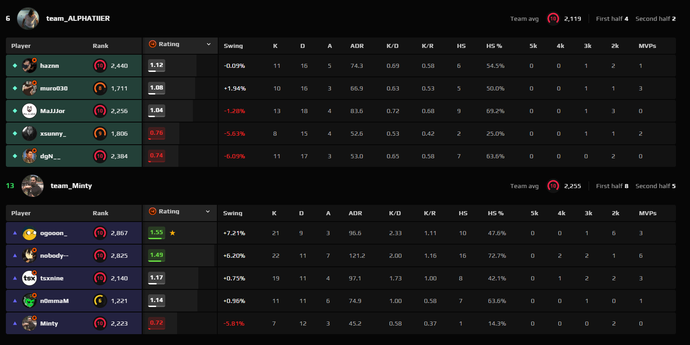Open dgN__ player profile link
The height and width of the screenshot is (345, 690).
[x=50, y=156]
